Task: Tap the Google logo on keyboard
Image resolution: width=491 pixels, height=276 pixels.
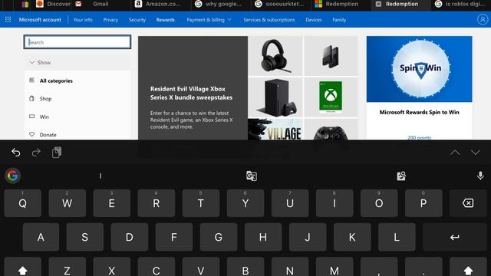Action: click(13, 176)
